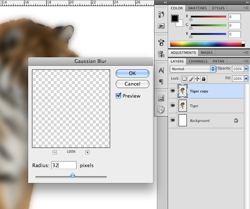The width and height of the screenshot is (250, 209).
Task: Open the History panel icon
Action: (161, 14)
